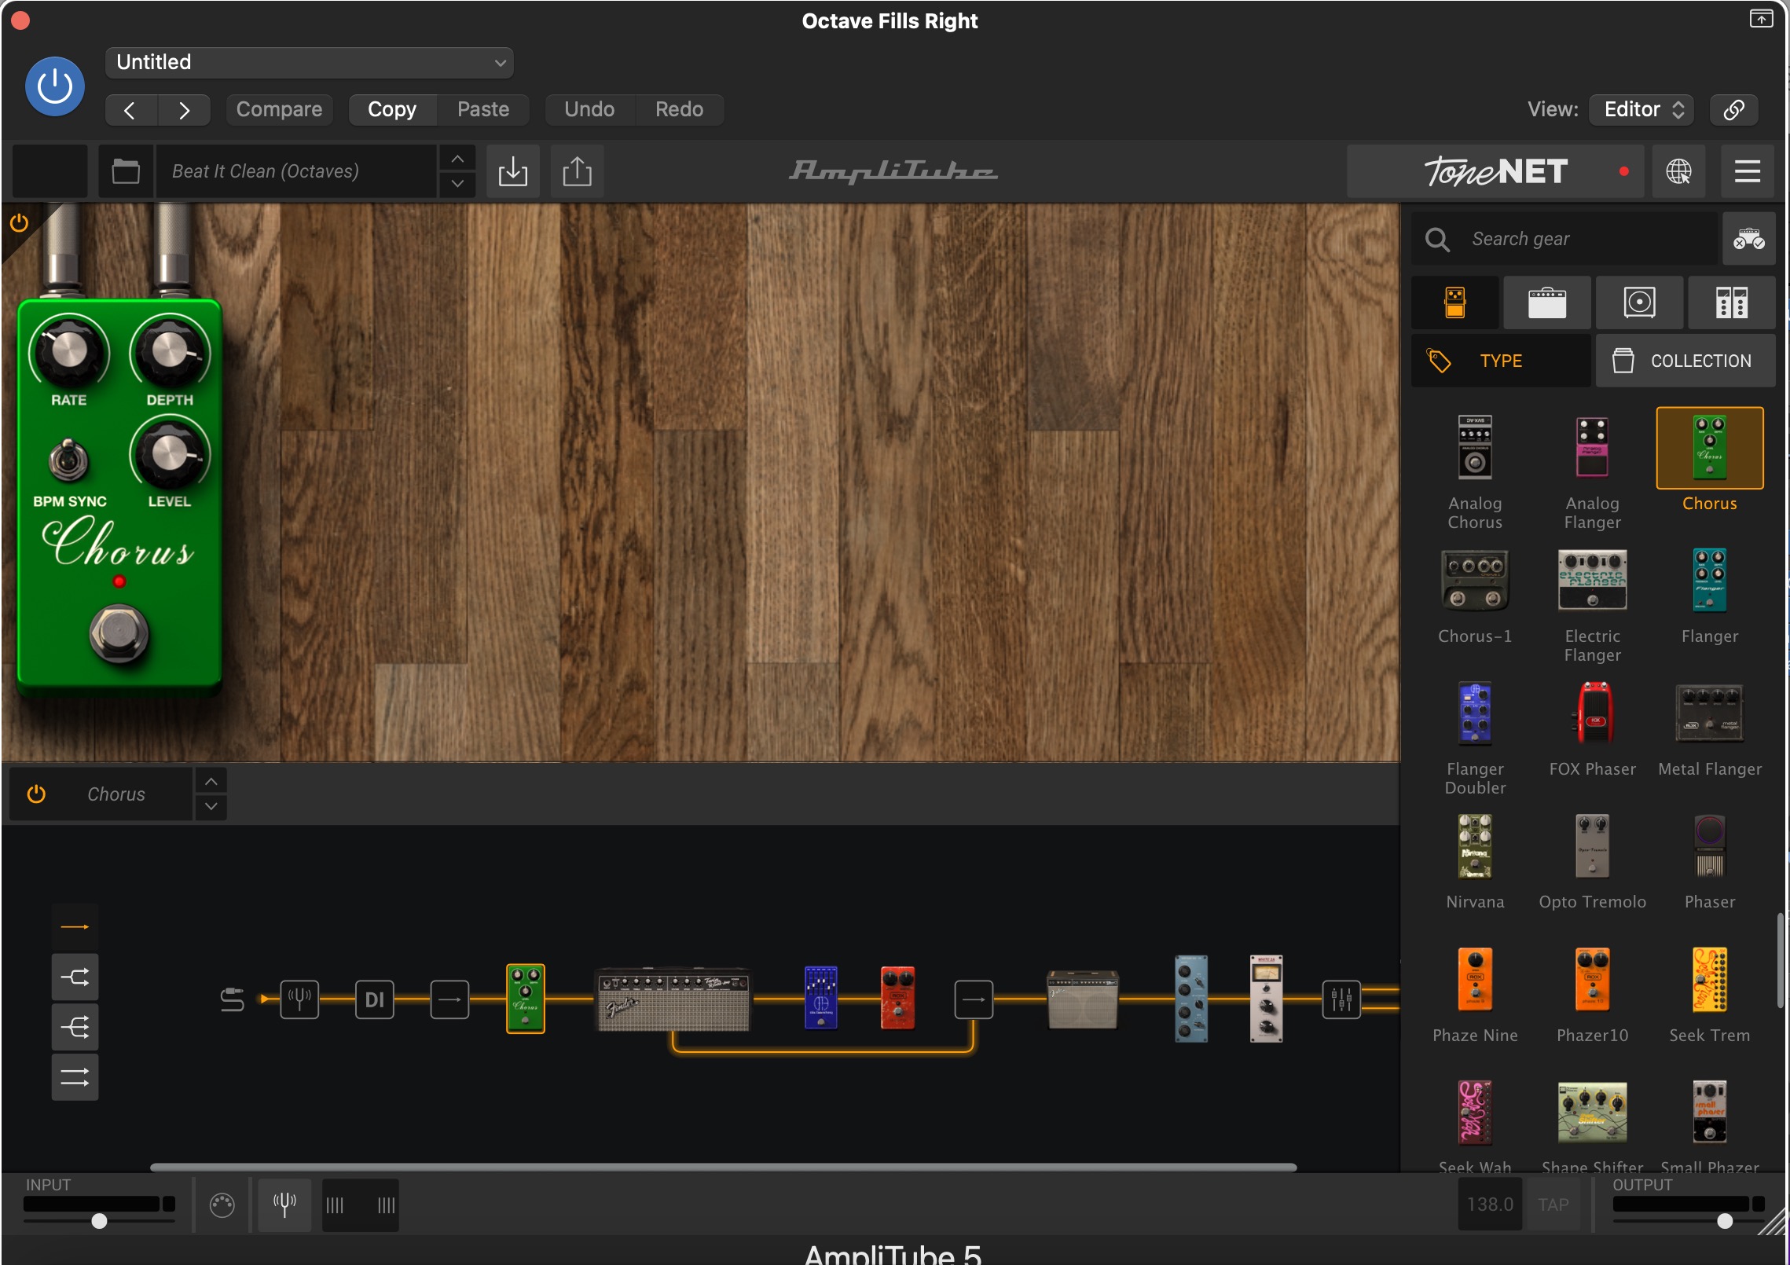
Task: Select the cabinet speaker gear category
Action: pos(1639,302)
